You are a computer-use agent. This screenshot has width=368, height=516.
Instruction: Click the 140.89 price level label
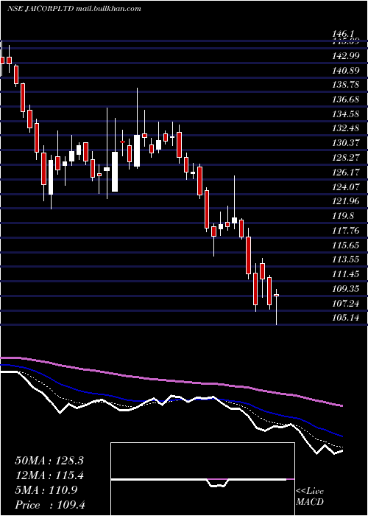pos(346,70)
